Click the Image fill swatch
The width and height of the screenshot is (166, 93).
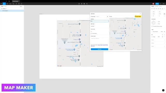coord(152,37)
